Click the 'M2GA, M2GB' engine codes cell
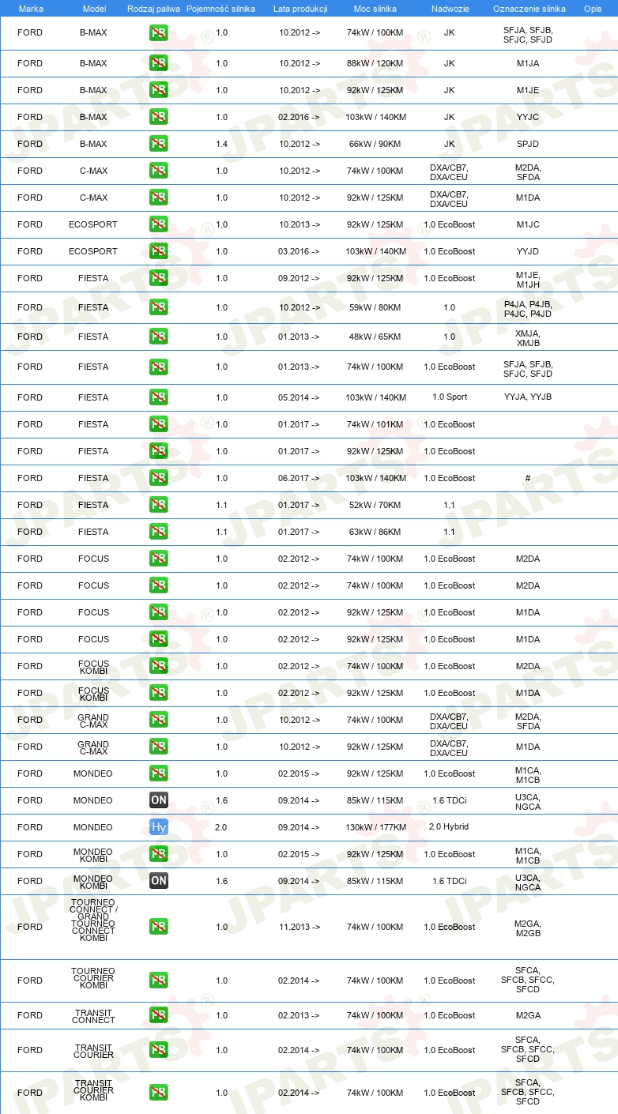618x1114 pixels. (x=528, y=928)
